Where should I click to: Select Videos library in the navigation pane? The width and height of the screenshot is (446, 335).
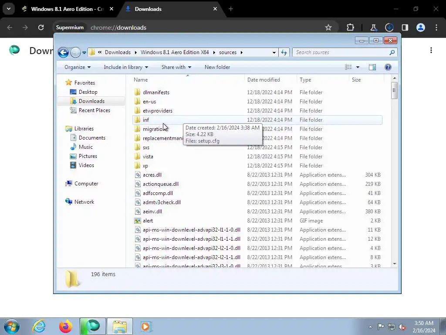(x=86, y=165)
